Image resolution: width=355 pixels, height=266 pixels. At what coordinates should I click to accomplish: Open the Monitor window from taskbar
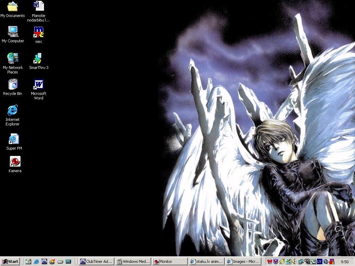point(170,261)
